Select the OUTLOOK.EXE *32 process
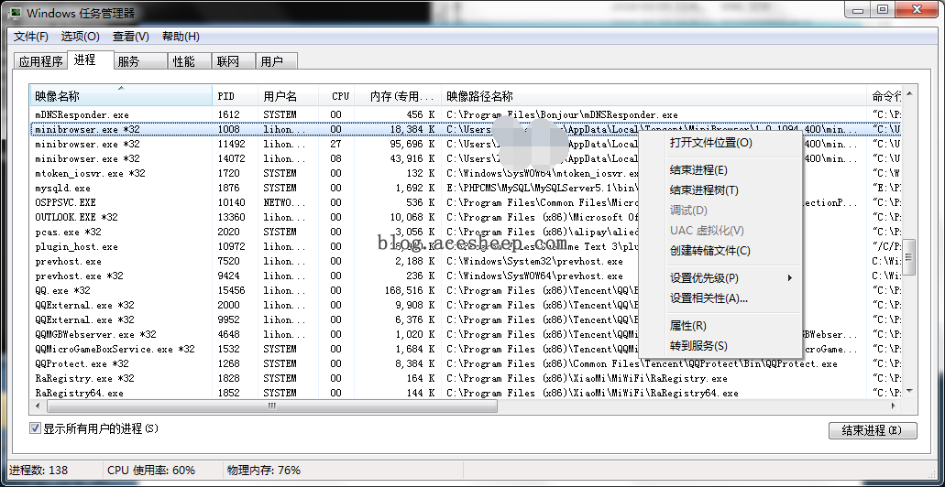945x487 pixels. [x=467, y=217]
